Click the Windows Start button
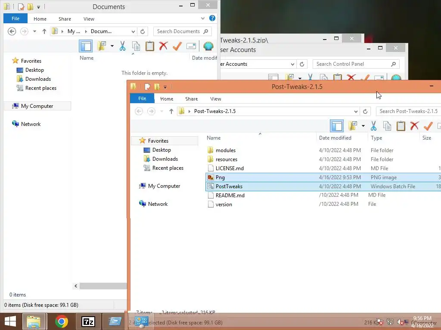This screenshot has width=441, height=330. point(10,321)
